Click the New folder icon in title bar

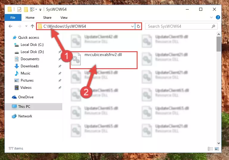26,10
